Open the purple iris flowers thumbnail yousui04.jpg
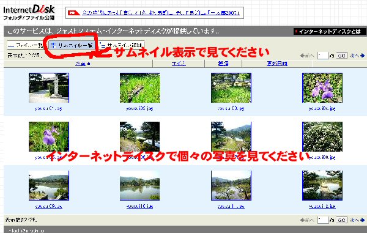 (322, 87)
